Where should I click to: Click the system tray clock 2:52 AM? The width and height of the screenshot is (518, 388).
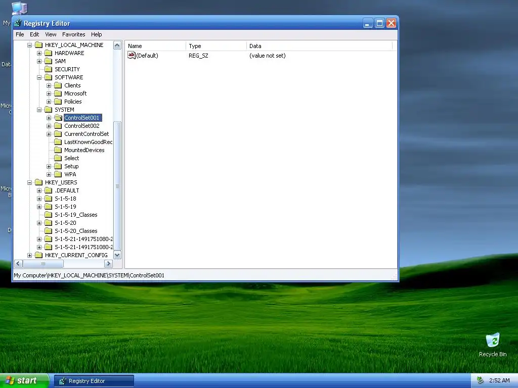click(x=499, y=380)
